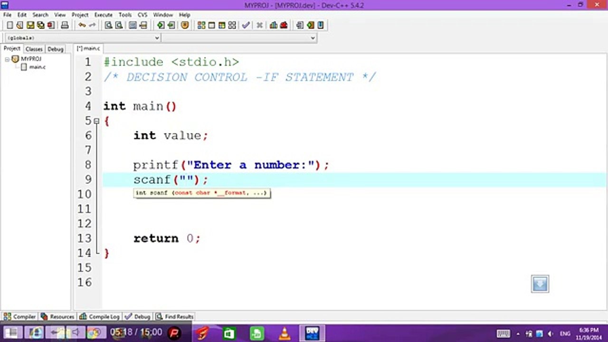Switch to the Classes tab
This screenshot has width=608, height=342.
[x=34, y=49]
